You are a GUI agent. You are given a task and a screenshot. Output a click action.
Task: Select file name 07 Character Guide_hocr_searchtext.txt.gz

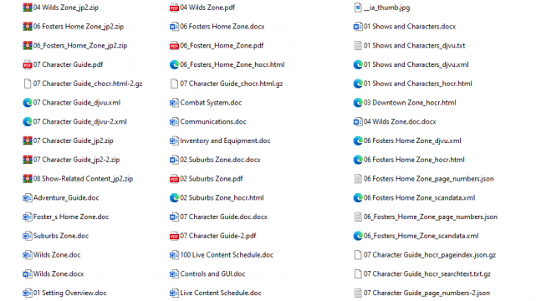(x=427, y=273)
